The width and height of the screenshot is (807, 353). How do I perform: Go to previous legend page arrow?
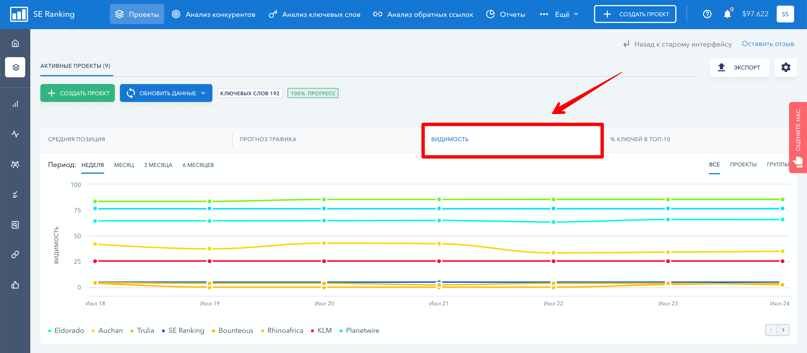coord(771,330)
